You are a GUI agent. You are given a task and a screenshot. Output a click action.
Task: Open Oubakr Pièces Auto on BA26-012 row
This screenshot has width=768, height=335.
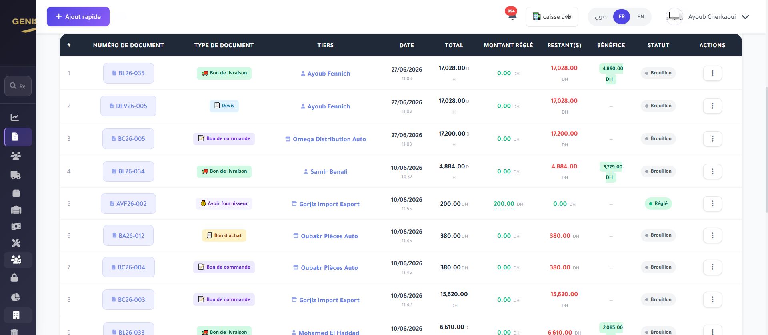point(325,236)
